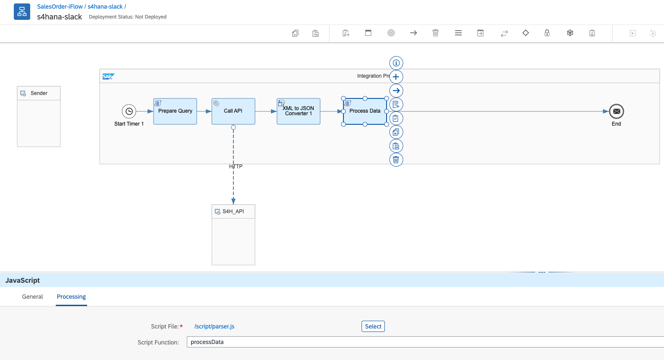The image size is (664, 360).
Task: Click the clipboard validator icon at toolbar end
Action: (592, 33)
